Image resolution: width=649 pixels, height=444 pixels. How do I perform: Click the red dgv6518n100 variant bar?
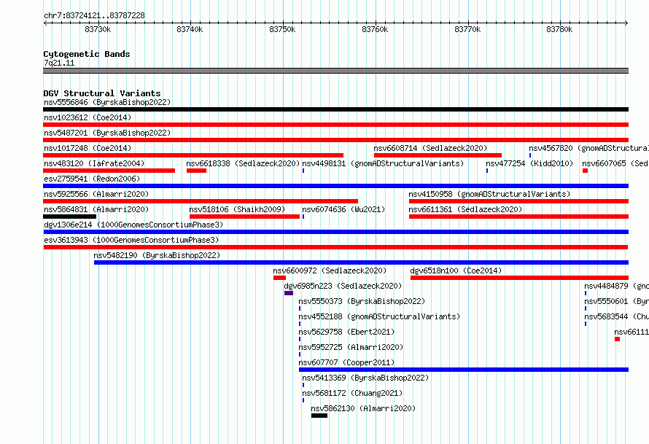[519, 278]
